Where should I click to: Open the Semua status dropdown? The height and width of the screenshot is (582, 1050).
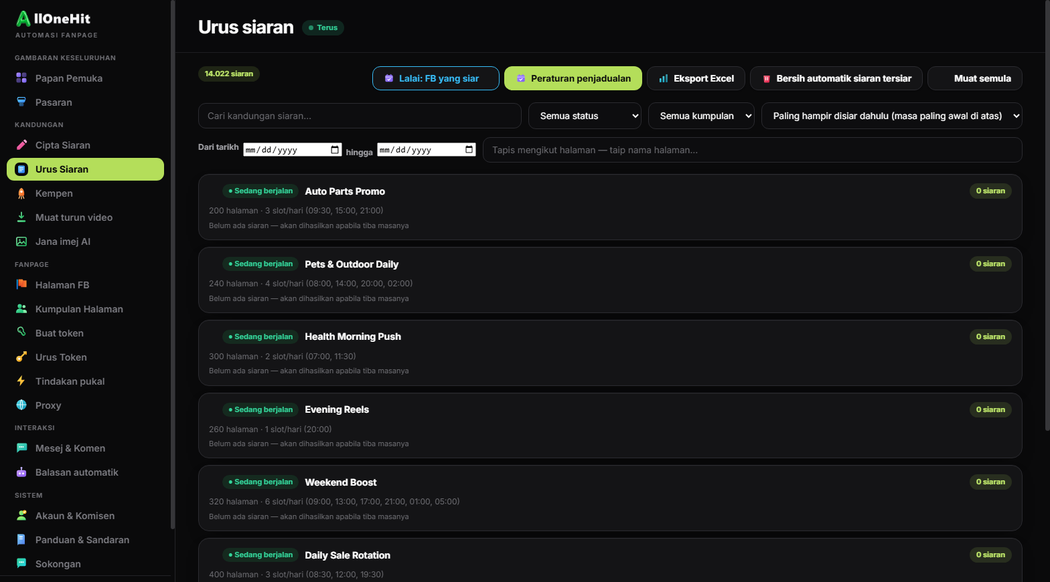click(x=585, y=116)
